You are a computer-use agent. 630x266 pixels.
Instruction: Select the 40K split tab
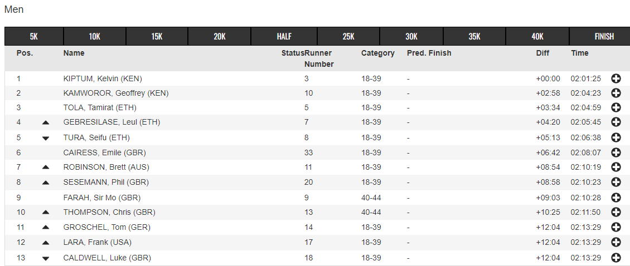pos(537,37)
